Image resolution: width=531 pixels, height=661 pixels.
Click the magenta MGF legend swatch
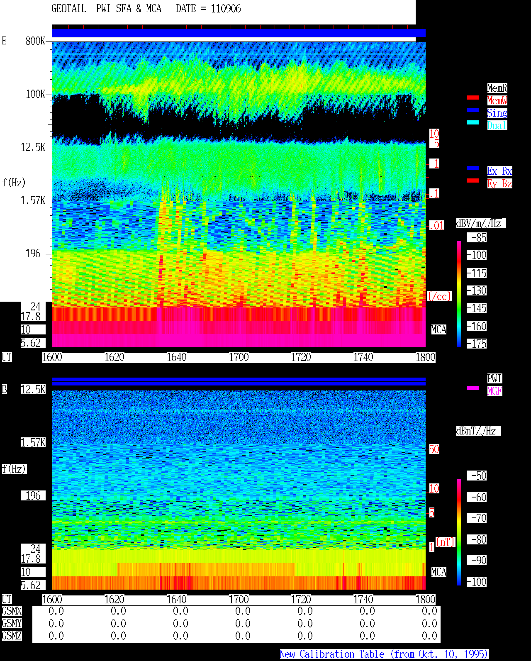473,388
